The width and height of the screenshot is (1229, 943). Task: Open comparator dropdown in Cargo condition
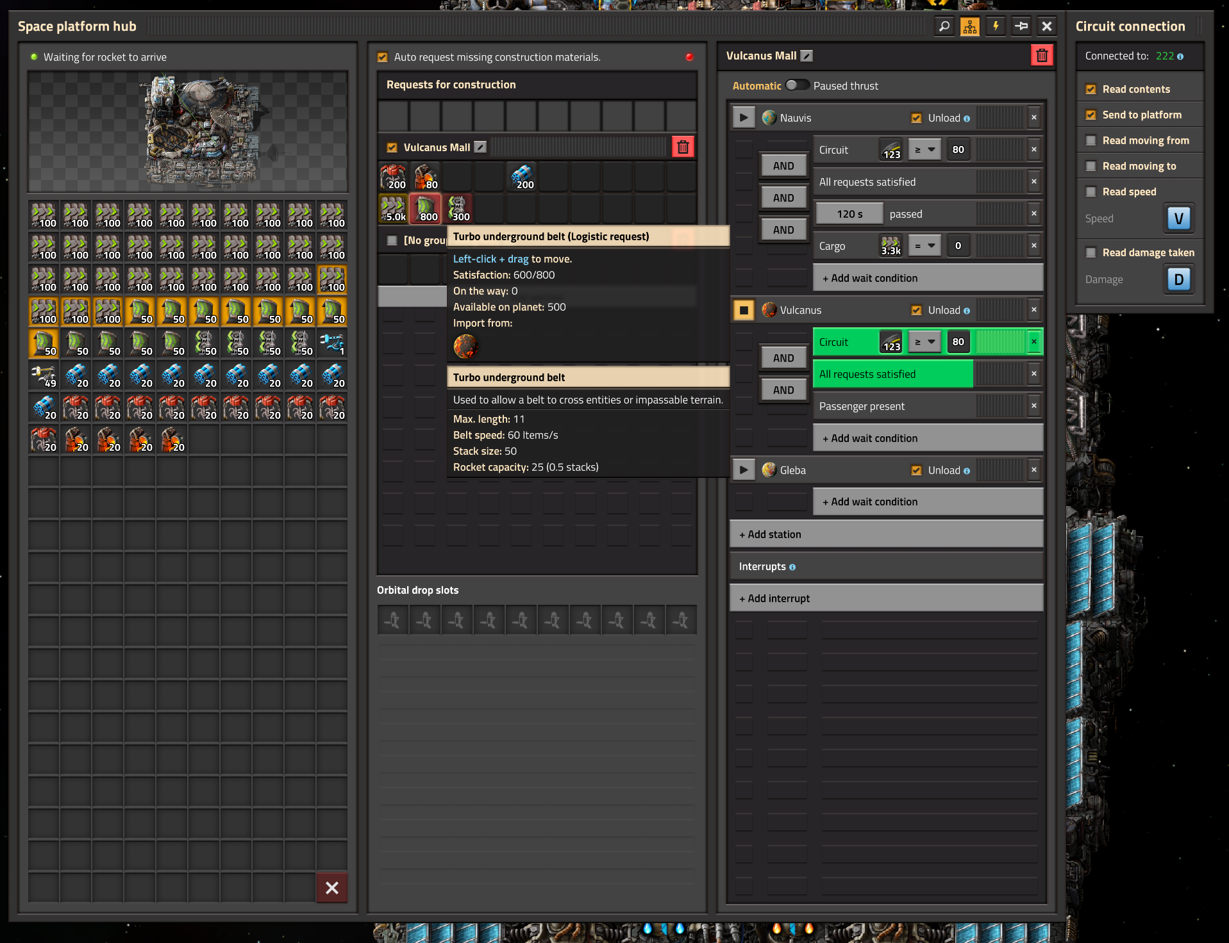pos(925,246)
